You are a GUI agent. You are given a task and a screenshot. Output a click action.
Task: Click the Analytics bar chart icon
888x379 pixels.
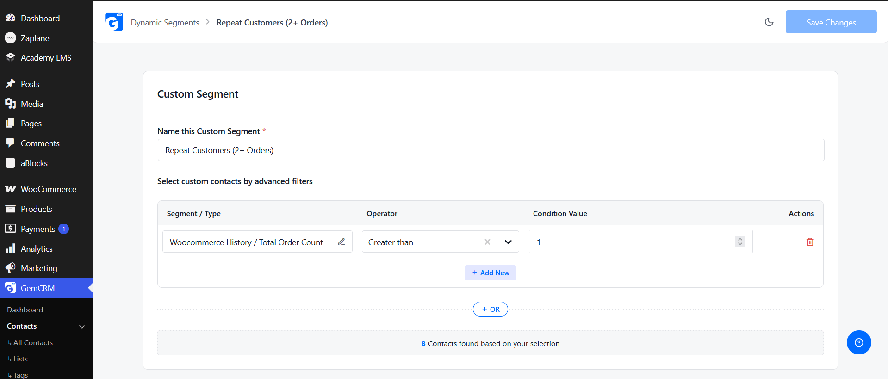(10, 249)
